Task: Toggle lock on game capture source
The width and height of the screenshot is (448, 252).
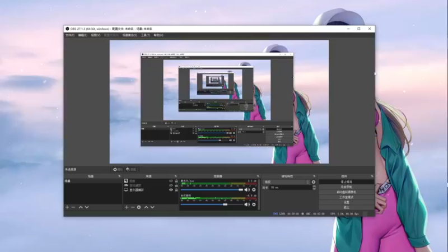Action: click(176, 185)
